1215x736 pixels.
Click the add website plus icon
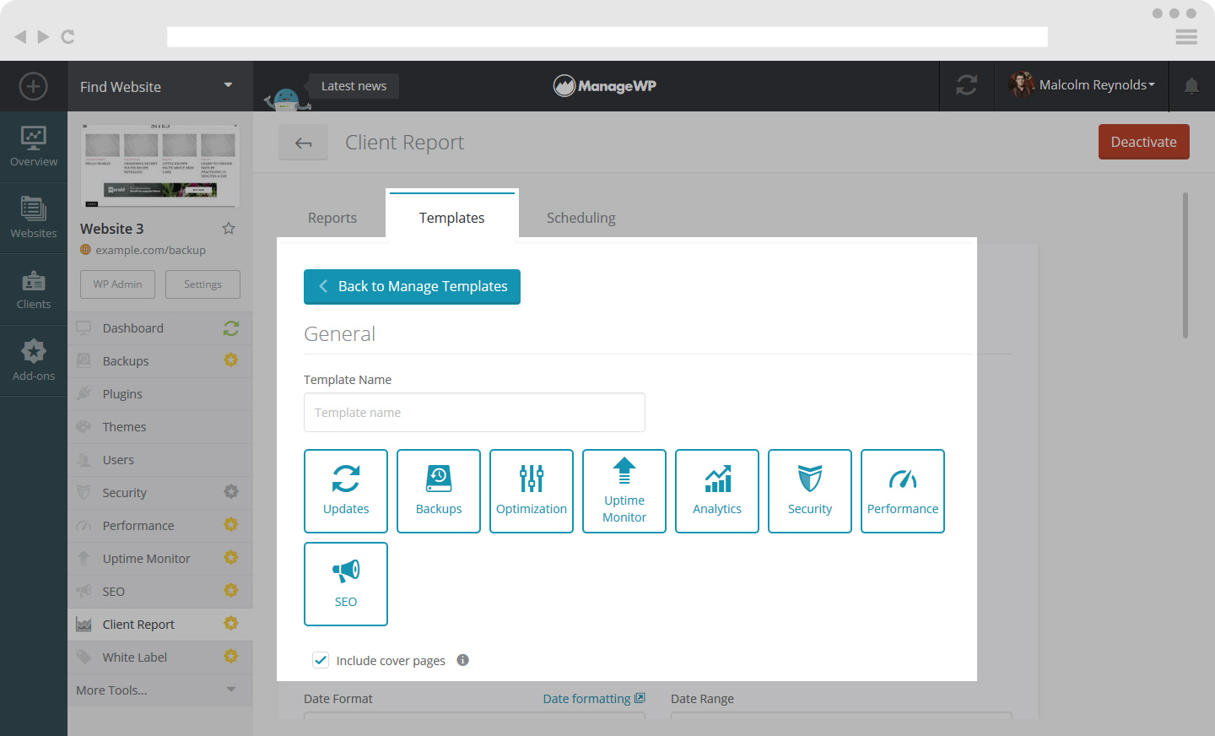tap(34, 86)
